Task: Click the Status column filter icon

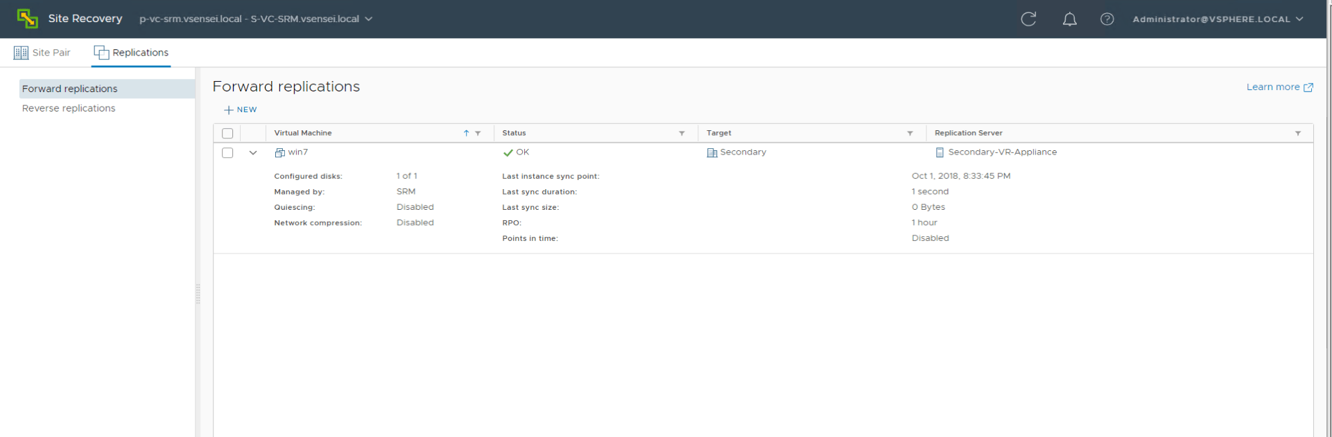Action: point(682,133)
